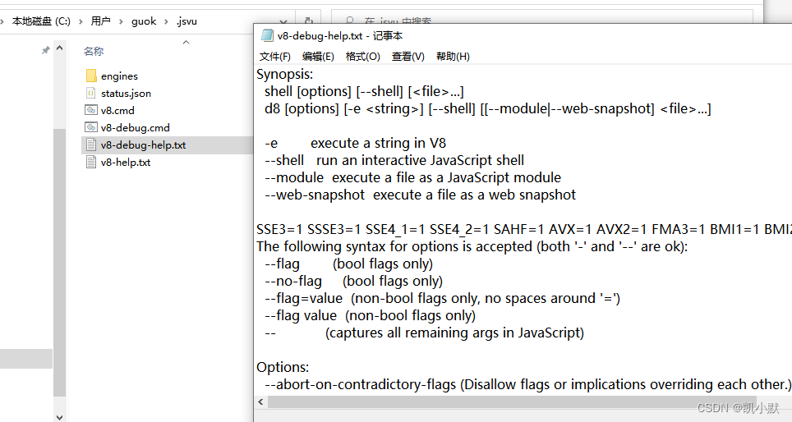Expand chevron after 本地磁盘 (C:) breadcrumb
792x422 pixels.
pyautogui.click(x=81, y=21)
